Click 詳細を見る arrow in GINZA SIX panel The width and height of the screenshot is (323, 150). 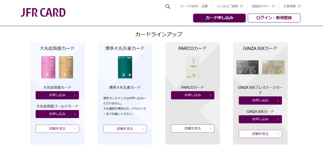click(278, 134)
